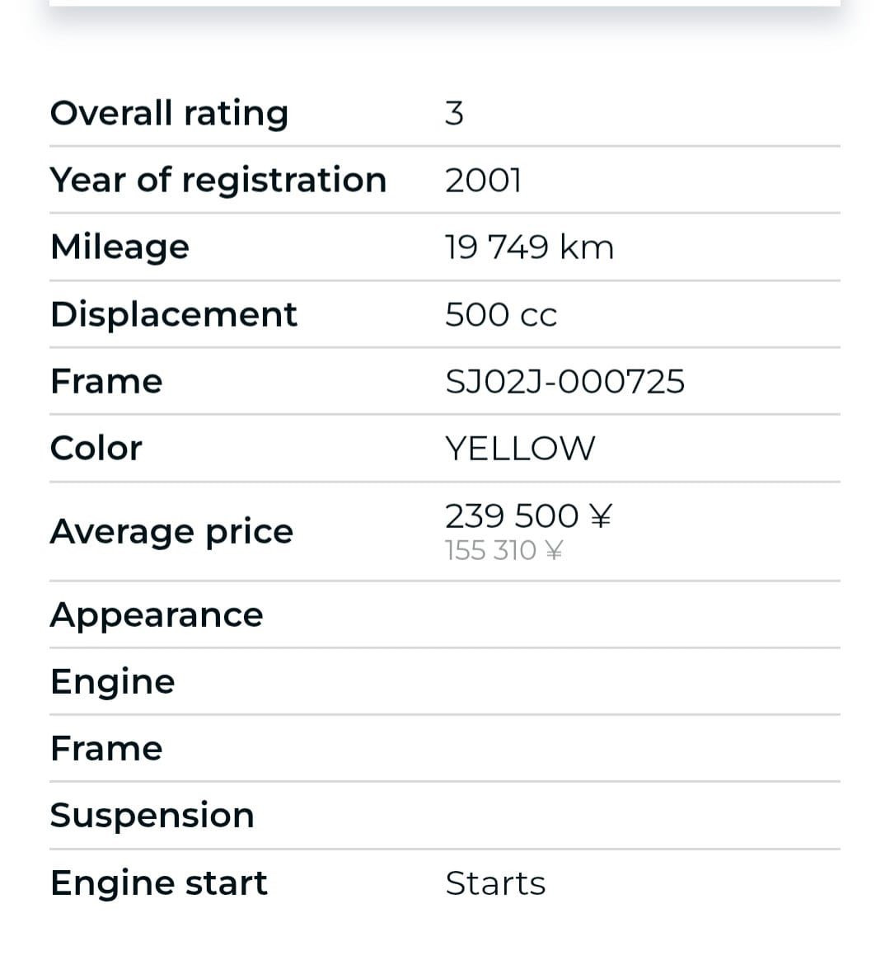Click the grey 155 310 ¥ price
This screenshot has height=965, width=890.
pos(504,550)
